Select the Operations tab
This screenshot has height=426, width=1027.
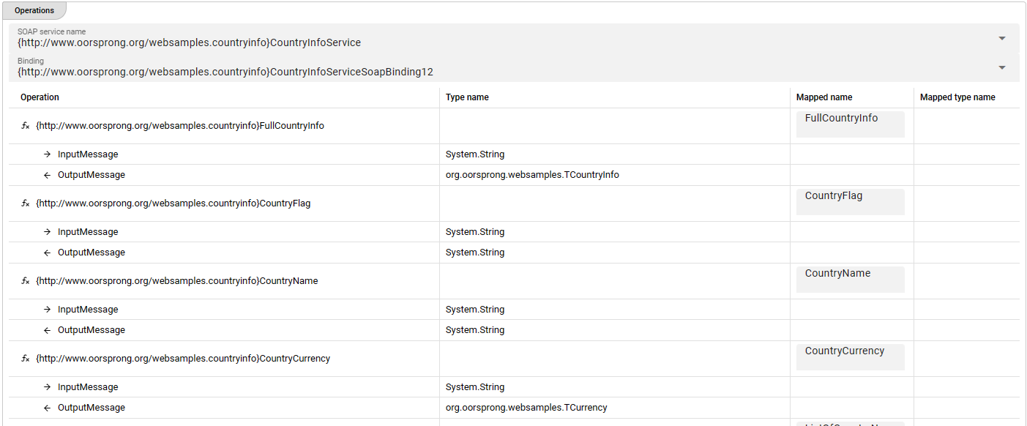pyautogui.click(x=34, y=11)
